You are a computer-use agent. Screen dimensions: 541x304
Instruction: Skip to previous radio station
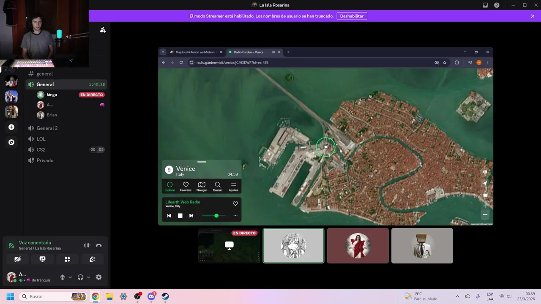[169, 216]
